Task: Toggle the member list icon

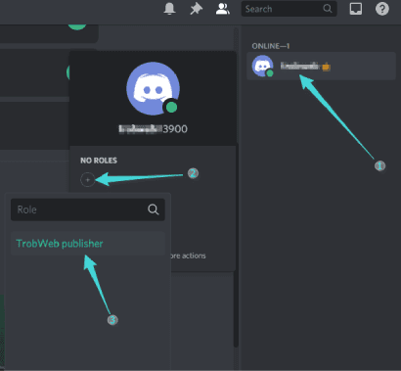Action: (223, 9)
